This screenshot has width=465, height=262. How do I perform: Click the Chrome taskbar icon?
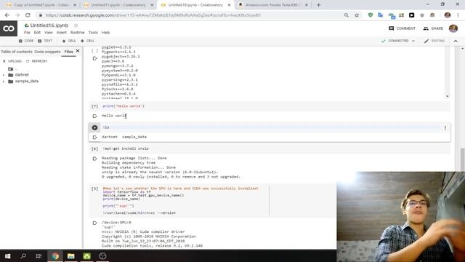tap(55, 255)
